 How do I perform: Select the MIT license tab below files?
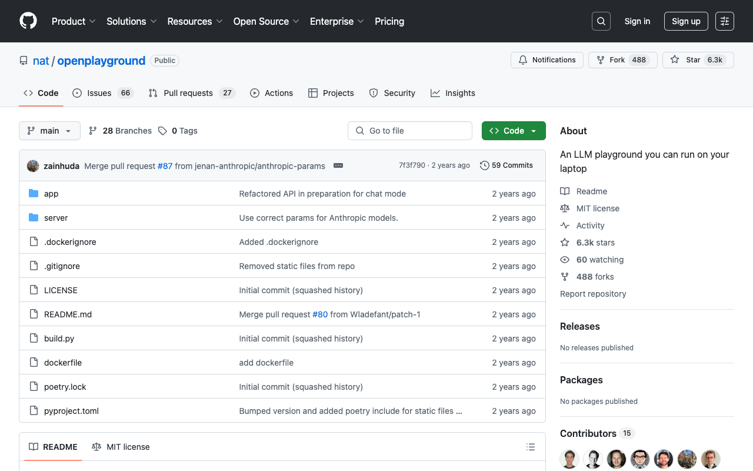121,447
